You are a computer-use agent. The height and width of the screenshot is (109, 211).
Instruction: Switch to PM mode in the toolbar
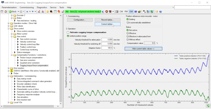pyautogui.click(x=126, y=12)
